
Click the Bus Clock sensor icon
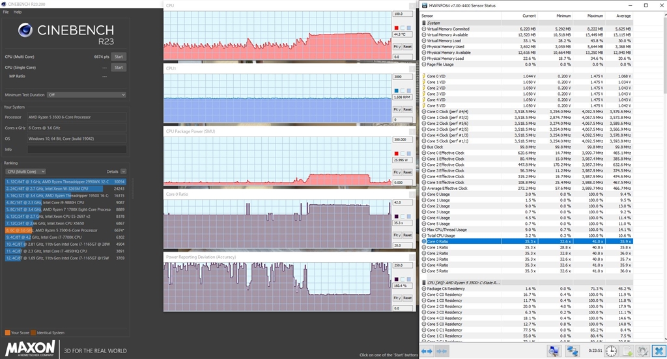pos(423,147)
